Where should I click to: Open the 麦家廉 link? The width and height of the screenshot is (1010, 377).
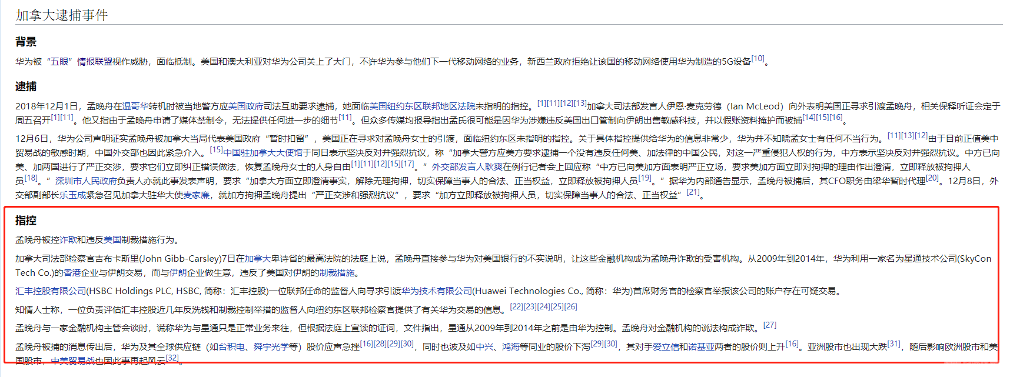click(197, 195)
